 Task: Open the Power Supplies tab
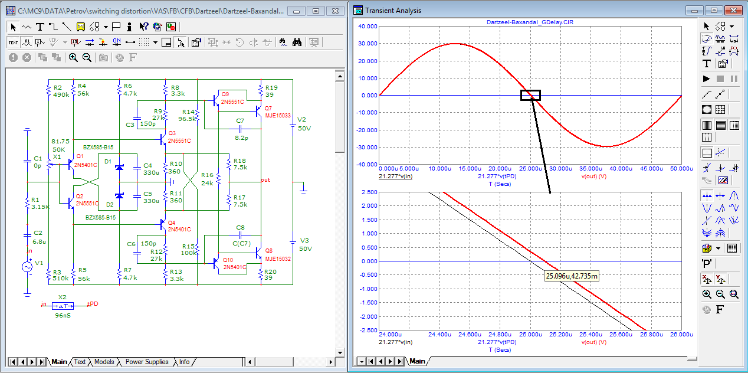[146, 362]
